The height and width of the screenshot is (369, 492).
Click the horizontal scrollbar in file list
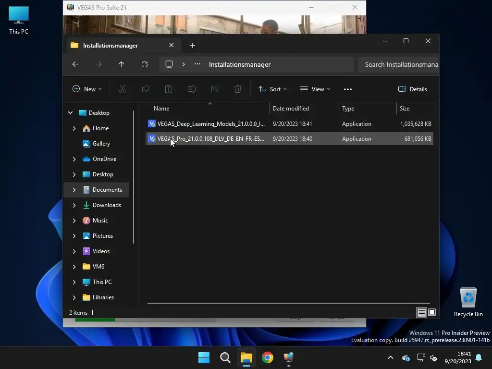[289, 303]
